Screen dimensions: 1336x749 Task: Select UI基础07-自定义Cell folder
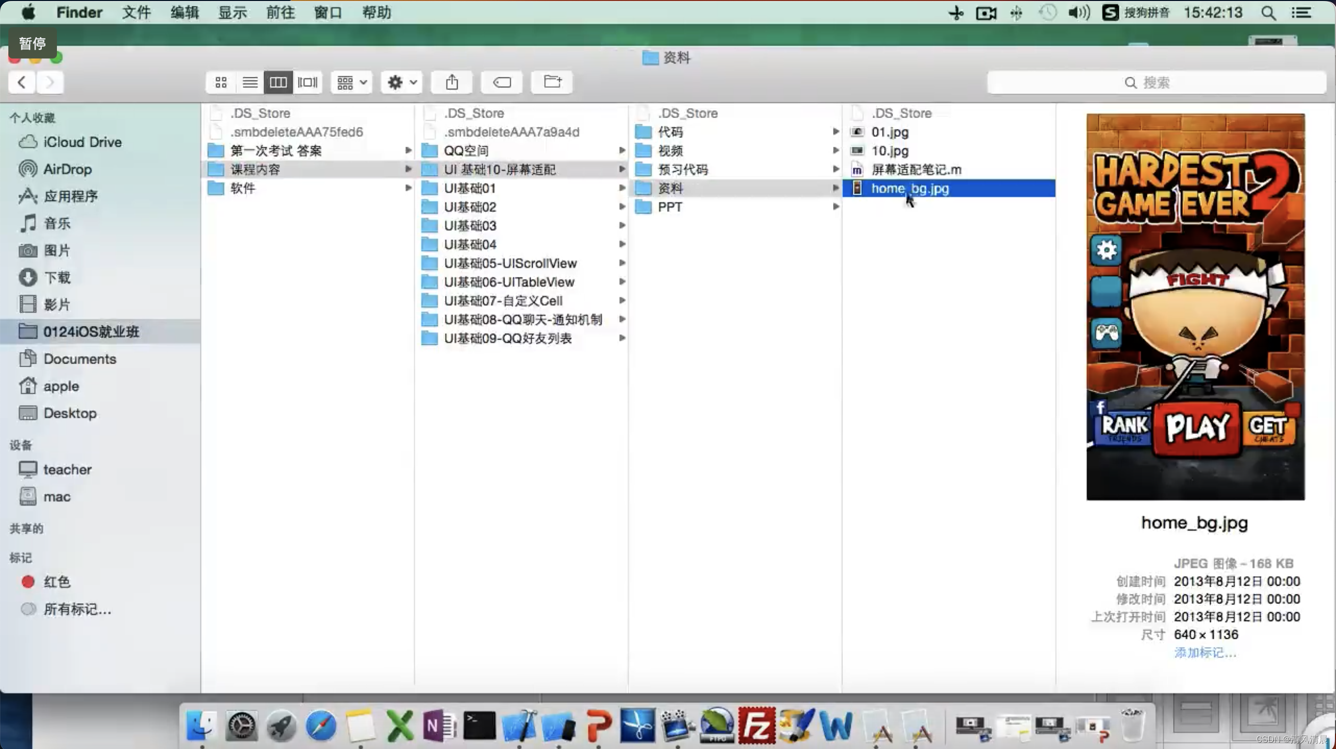click(x=521, y=301)
